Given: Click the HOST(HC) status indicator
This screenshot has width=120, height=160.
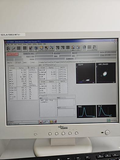Looking at the screenshot, I should click(112, 120).
